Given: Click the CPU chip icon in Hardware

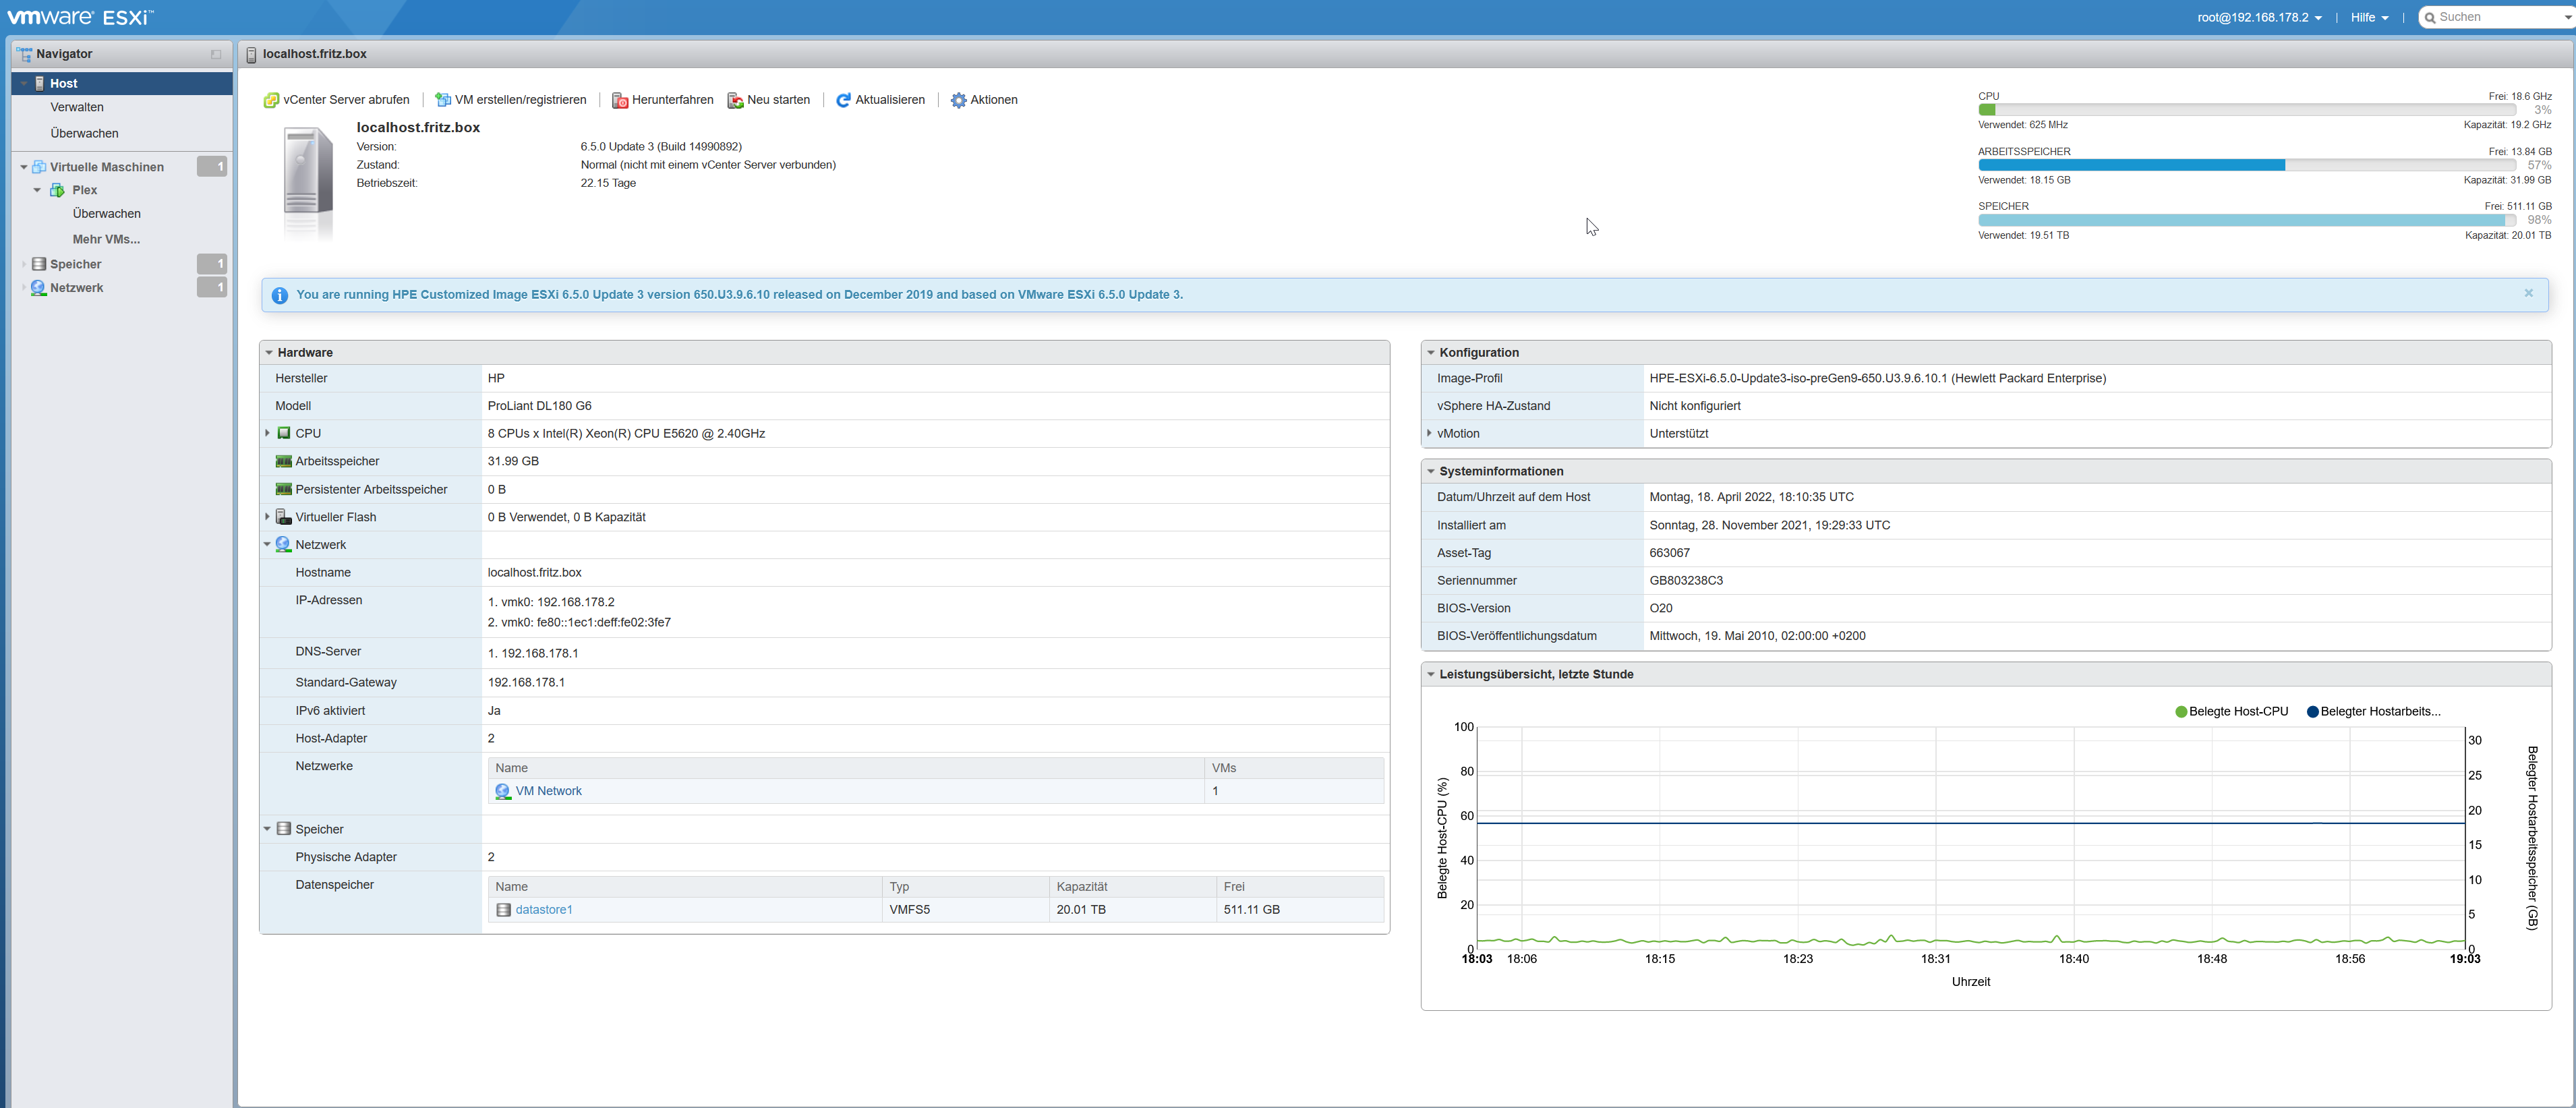Looking at the screenshot, I should [x=284, y=433].
